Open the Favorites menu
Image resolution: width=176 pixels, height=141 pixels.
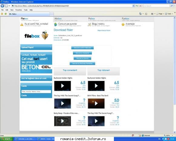(x=19, y=10)
